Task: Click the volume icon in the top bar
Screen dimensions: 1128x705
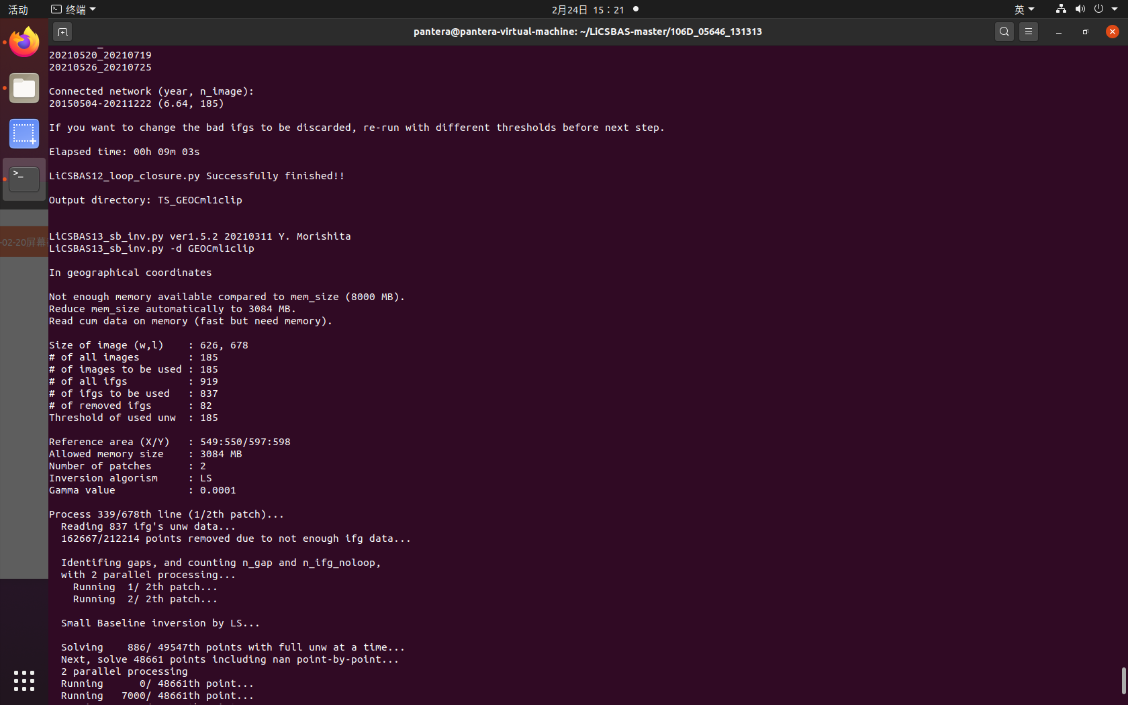Action: click(x=1080, y=9)
